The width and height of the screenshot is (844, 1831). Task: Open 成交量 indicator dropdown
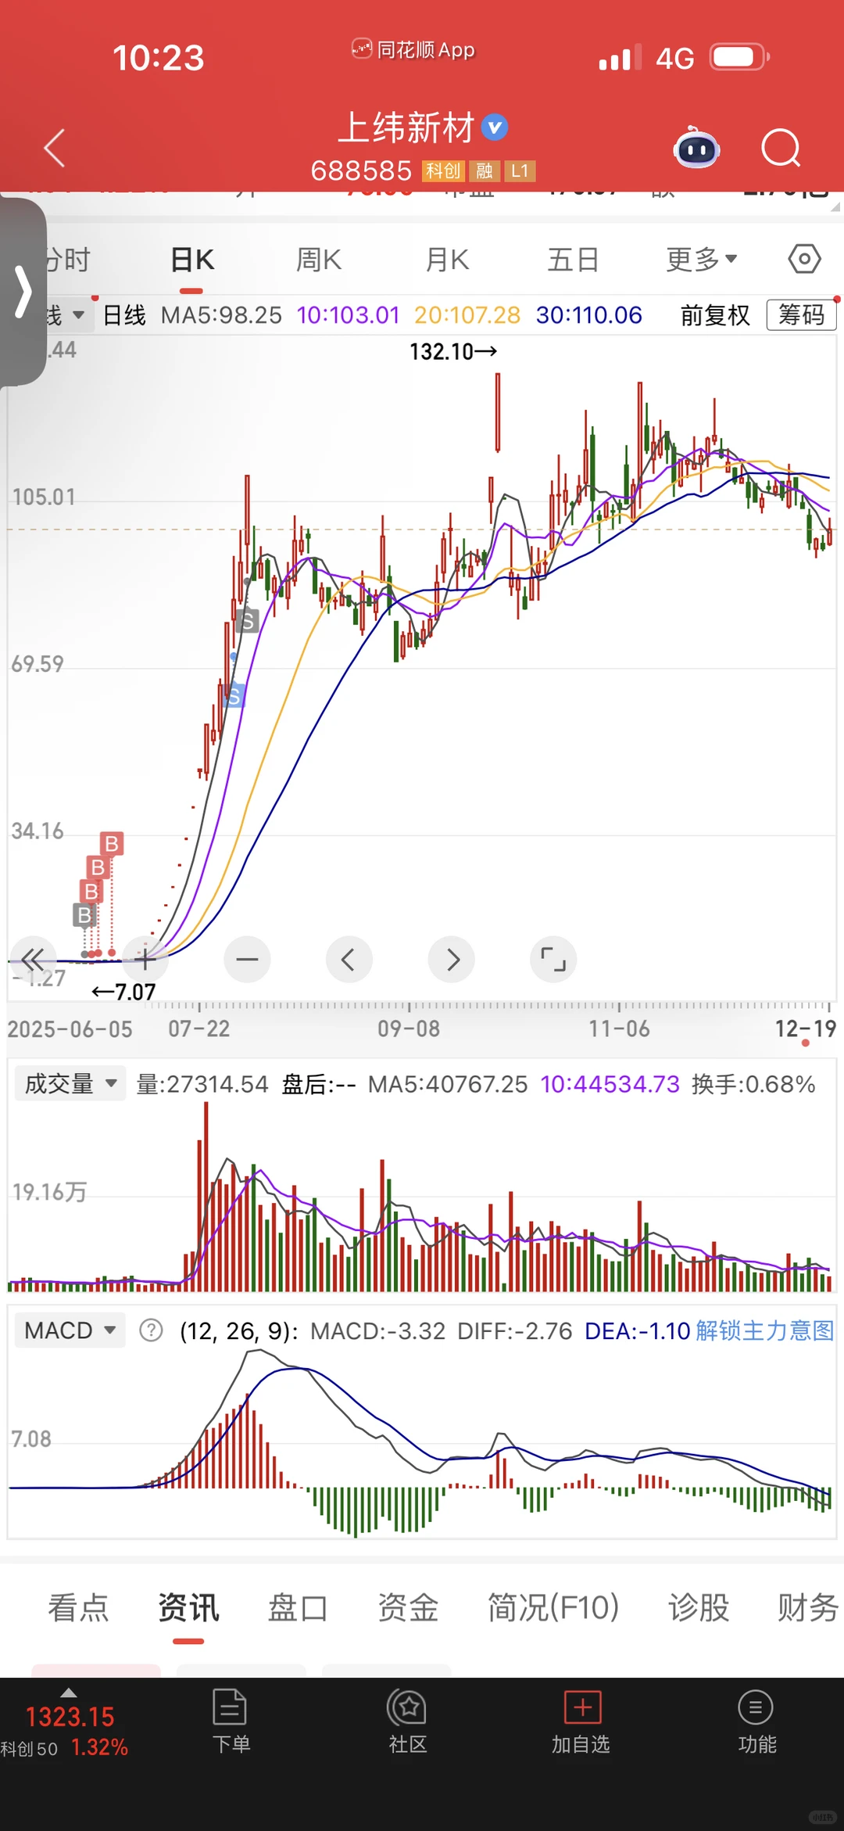[70, 1083]
